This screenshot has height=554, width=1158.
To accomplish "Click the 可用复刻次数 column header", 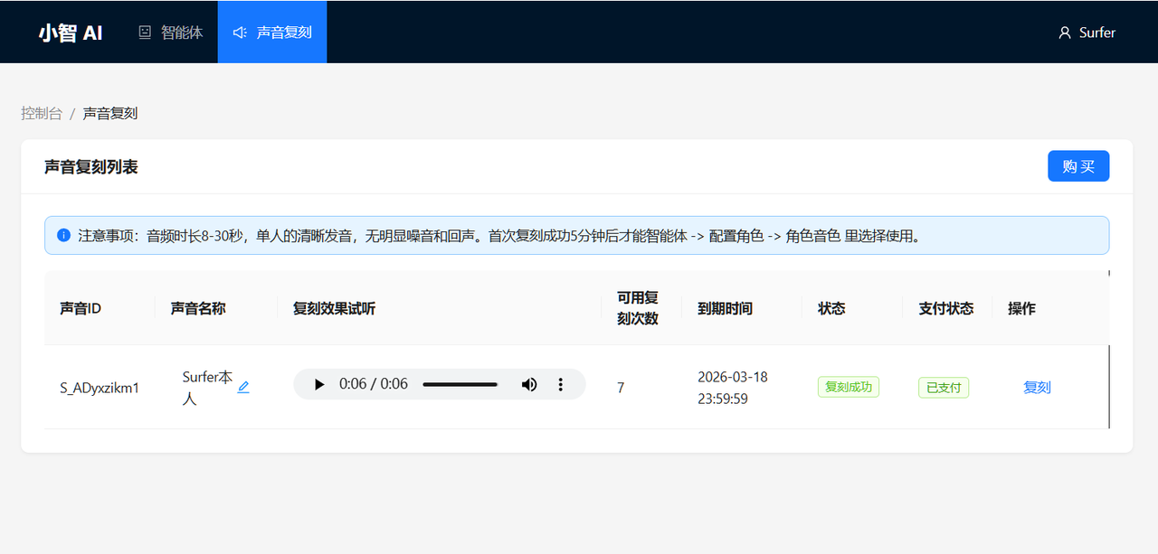I will pos(638,308).
